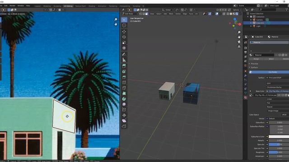Viewport: 289px width, 162px height.
Task: Adjust the Specular slider
Action: [279, 144]
